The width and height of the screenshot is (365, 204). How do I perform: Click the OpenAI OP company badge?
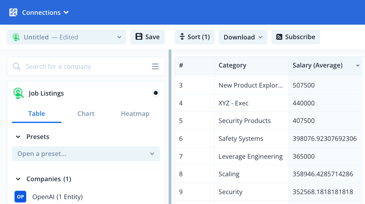point(20,197)
